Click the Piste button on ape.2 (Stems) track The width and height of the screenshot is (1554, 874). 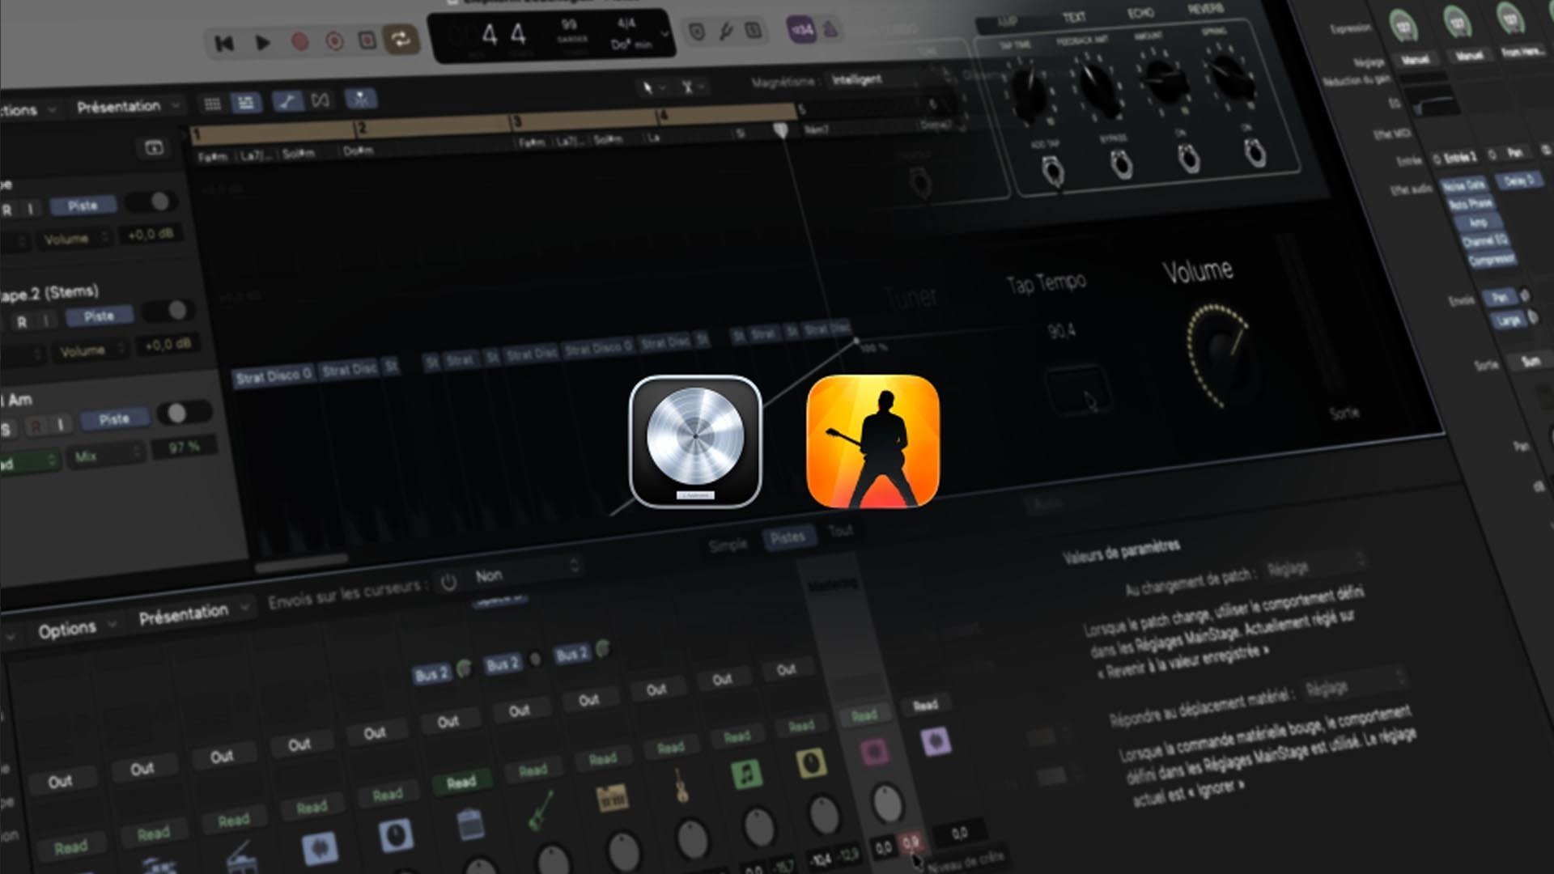99,316
